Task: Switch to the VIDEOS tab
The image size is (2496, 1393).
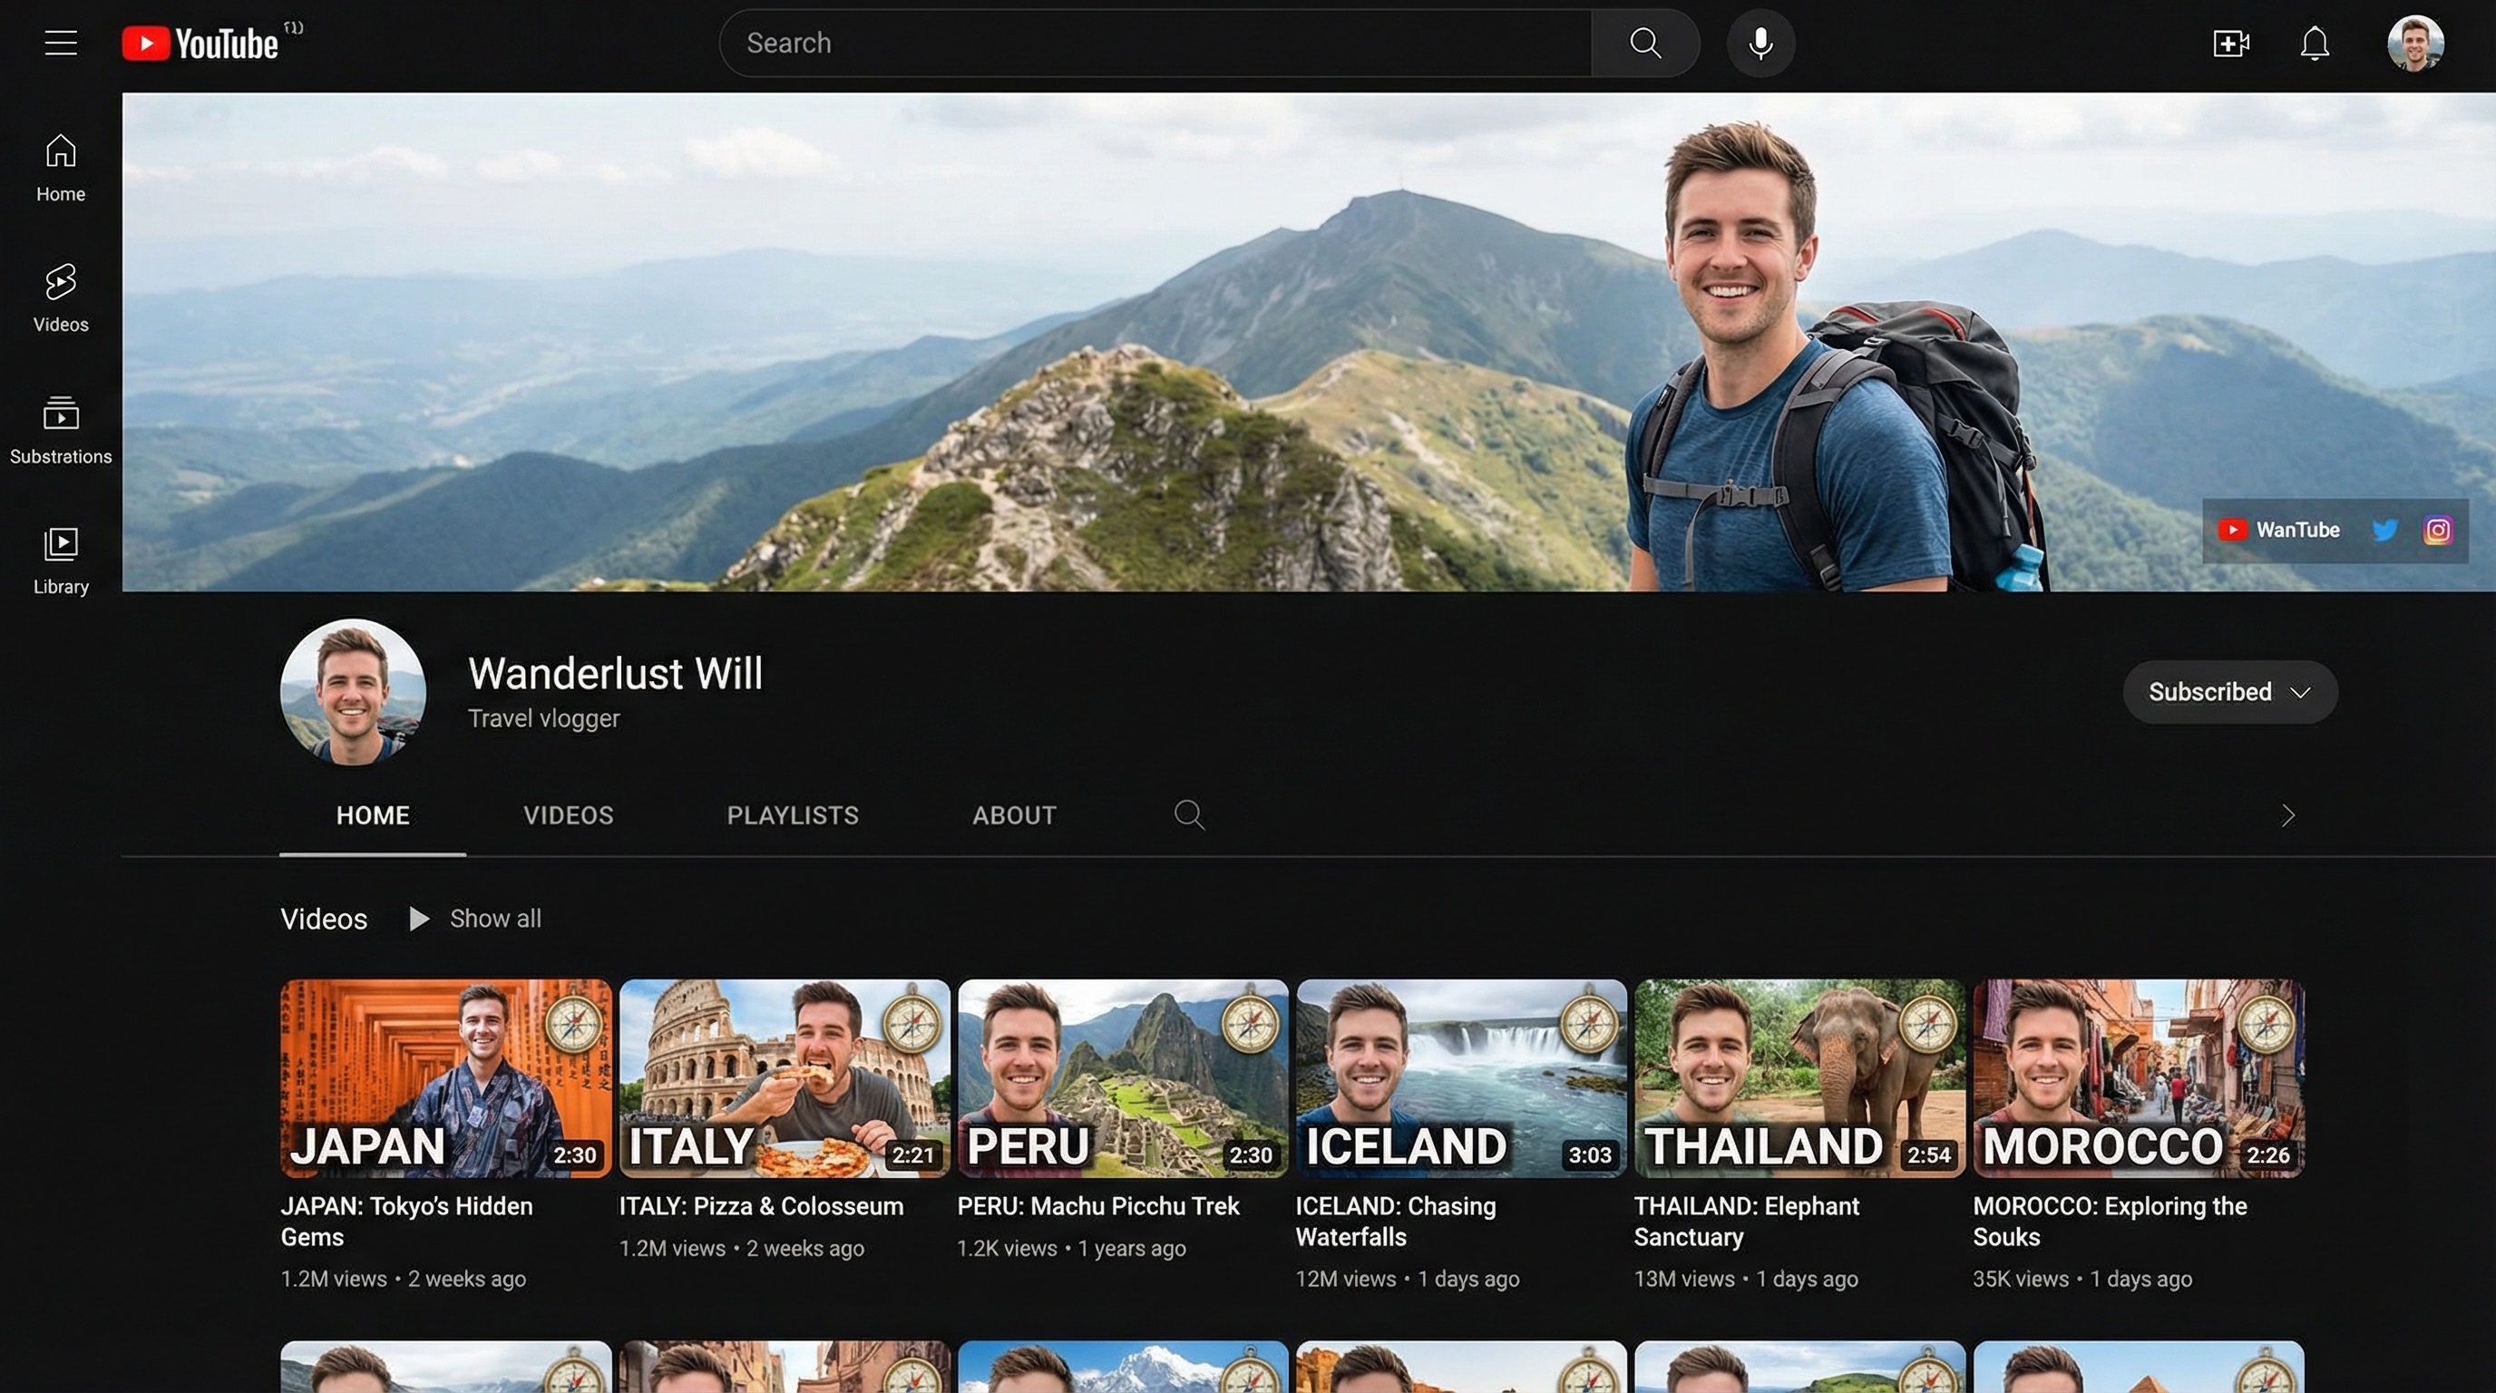Action: point(569,814)
